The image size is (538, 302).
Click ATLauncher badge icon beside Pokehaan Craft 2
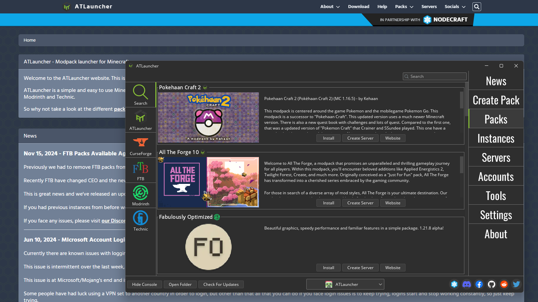[205, 88]
